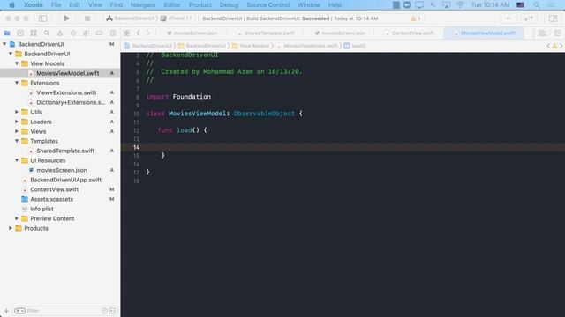Open the load() symbol in jump bar
This screenshot has width=565, height=317.
(355, 46)
